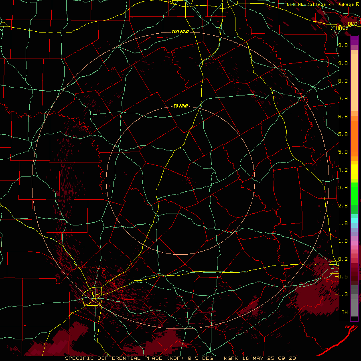Viewport: 361px width, 361px height.
Task: Click the '-0.5' value on the color scale
Action: (342, 277)
